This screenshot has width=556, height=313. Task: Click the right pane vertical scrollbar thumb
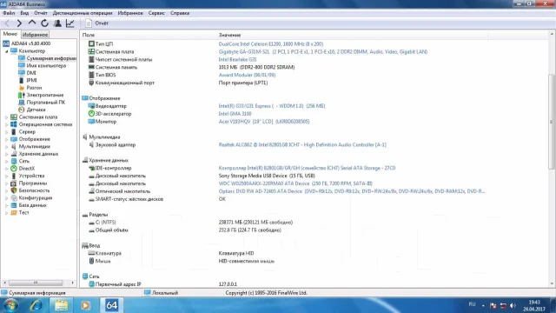click(552, 122)
